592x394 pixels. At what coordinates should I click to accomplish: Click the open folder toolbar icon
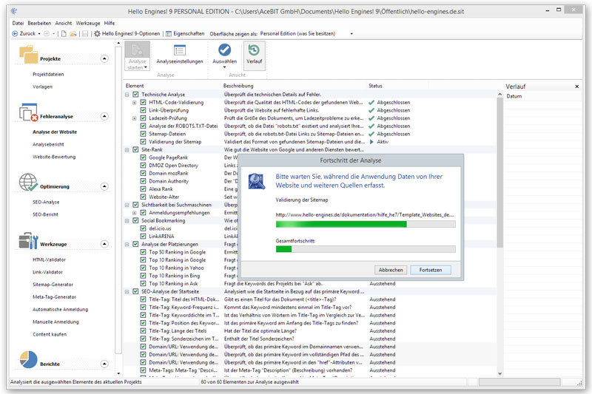tap(73, 33)
